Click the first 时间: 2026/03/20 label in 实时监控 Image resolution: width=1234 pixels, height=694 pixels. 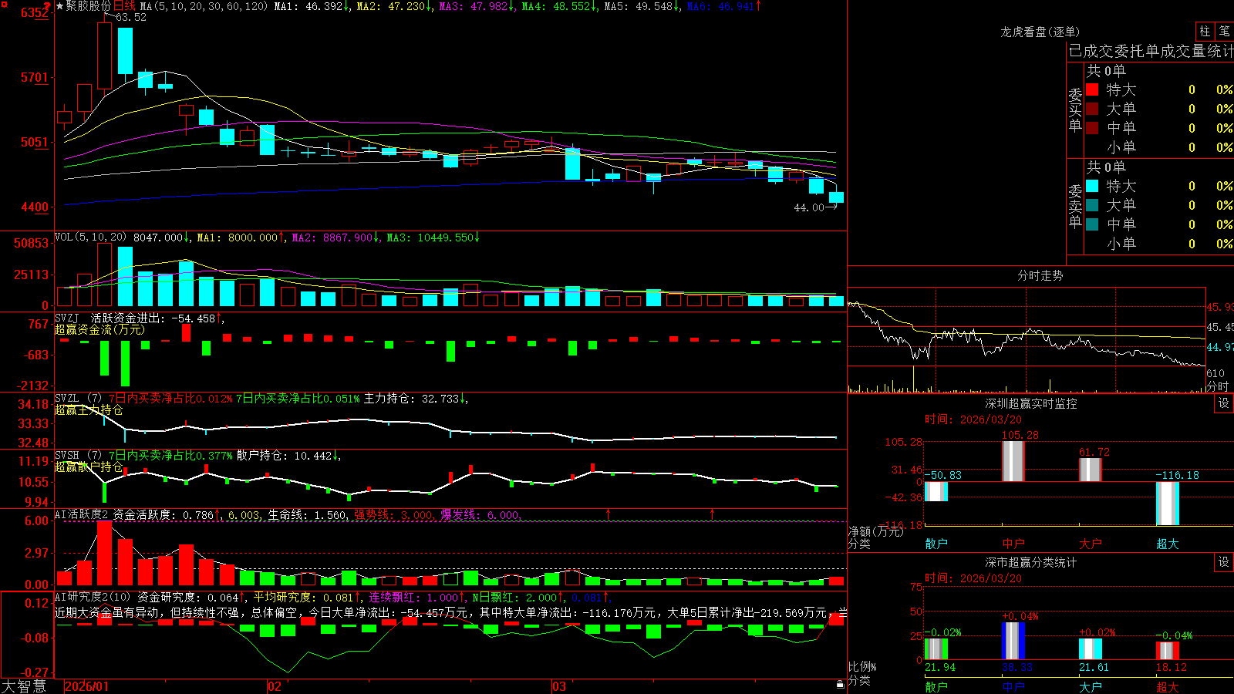[x=973, y=419]
